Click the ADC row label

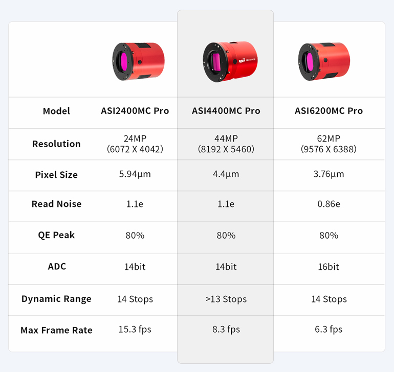[x=56, y=266]
